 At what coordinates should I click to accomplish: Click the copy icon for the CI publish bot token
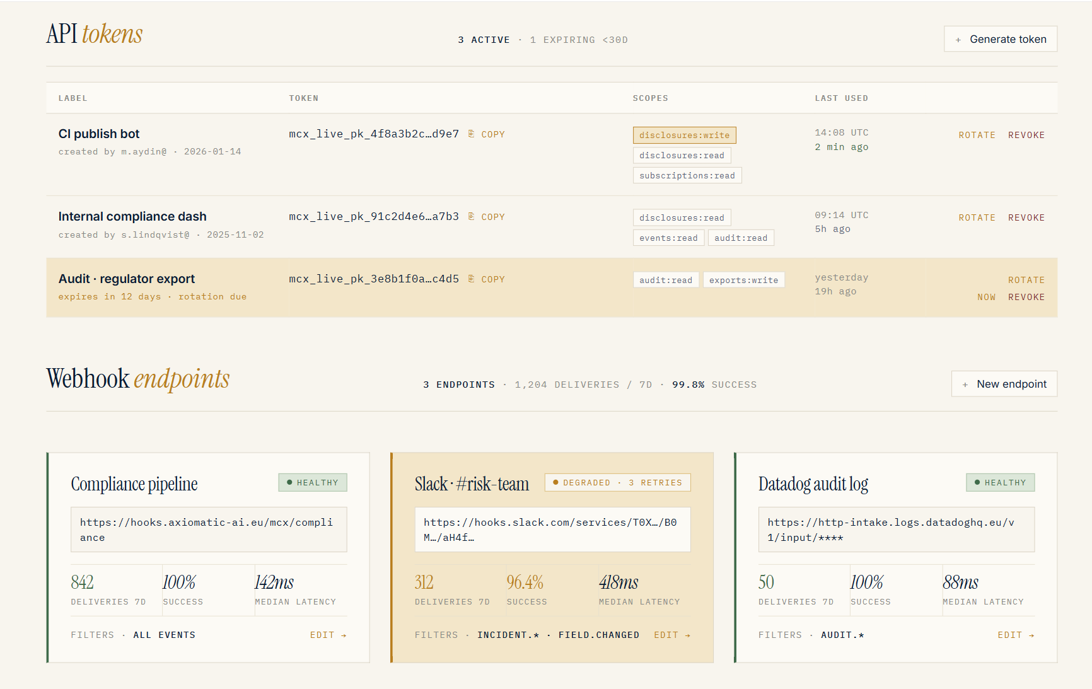point(471,134)
